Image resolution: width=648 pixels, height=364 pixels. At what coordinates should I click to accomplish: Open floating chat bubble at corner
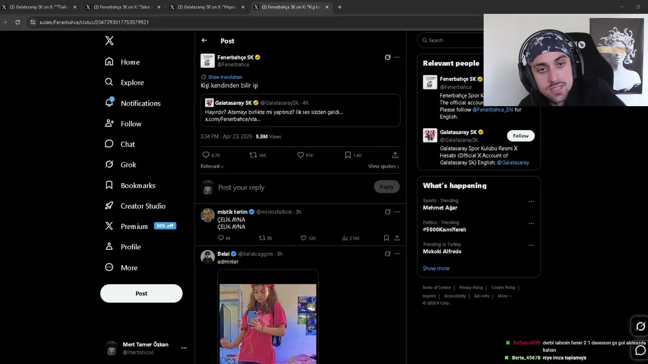640,350
